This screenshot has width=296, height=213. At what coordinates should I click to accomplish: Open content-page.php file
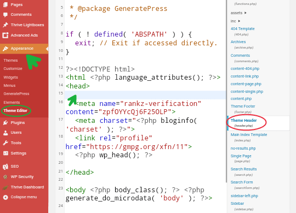pos(246,84)
